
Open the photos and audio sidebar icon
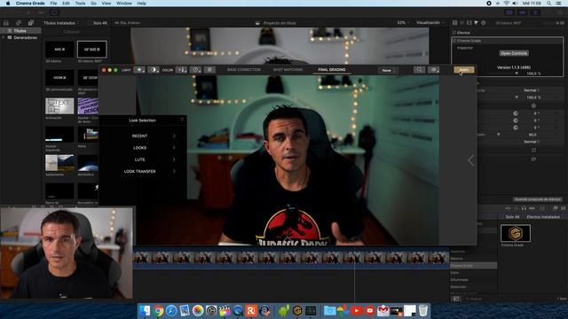(x=18, y=23)
